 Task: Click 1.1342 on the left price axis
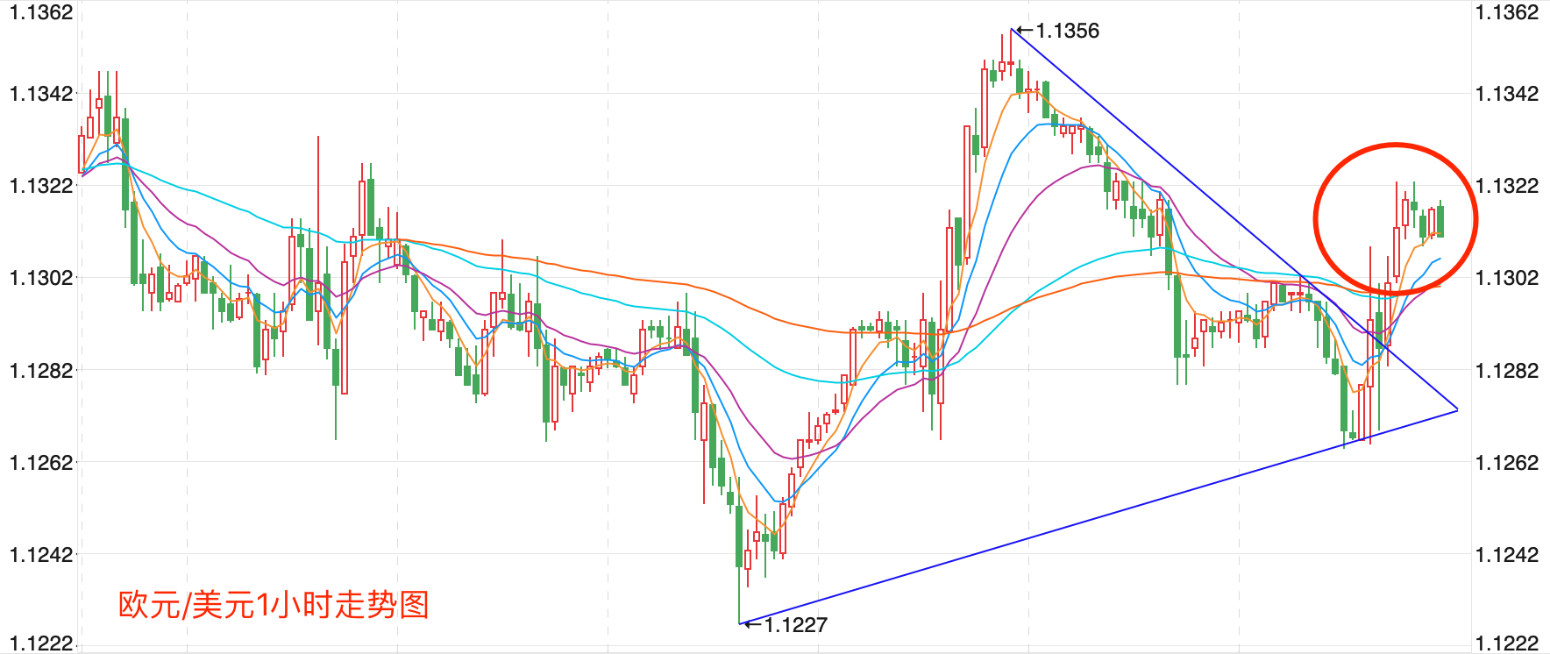(41, 94)
